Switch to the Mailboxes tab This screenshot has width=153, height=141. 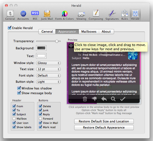click(89, 32)
